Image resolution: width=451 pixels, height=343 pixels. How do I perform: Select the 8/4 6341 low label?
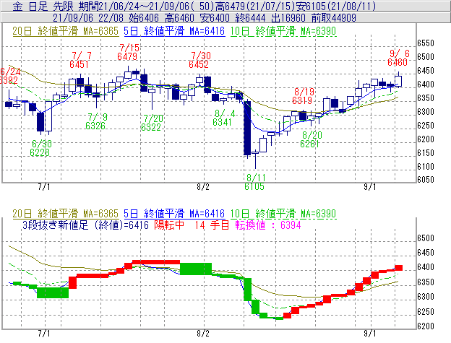click(223, 118)
